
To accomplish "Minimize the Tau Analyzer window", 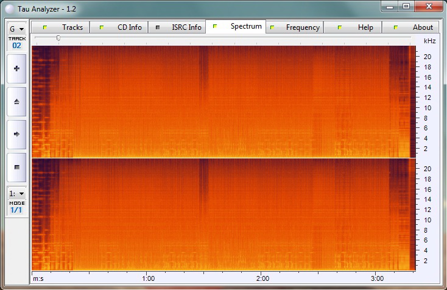I will click(390, 7).
